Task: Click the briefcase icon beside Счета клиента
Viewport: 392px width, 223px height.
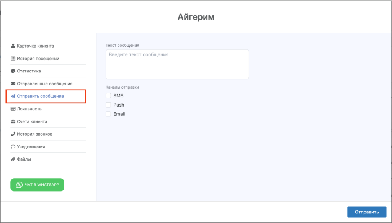Action: point(13,121)
